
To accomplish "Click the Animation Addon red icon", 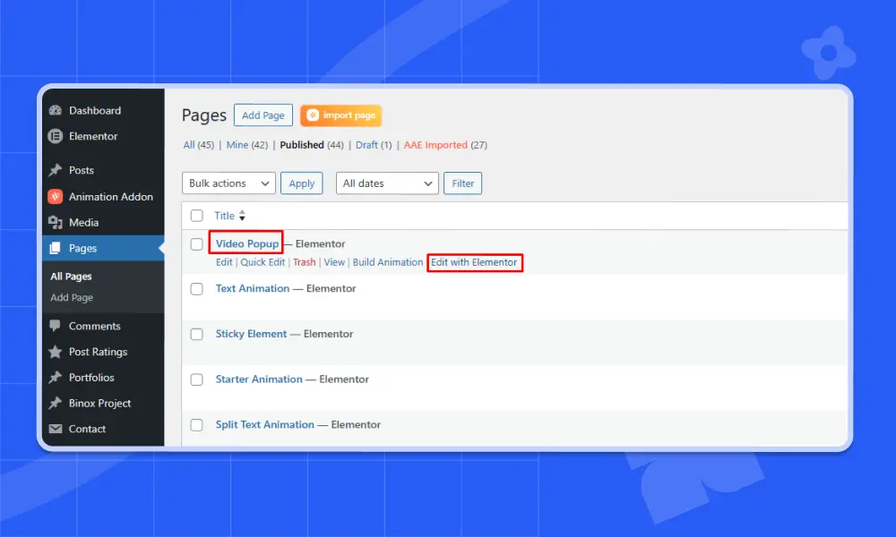I will pyautogui.click(x=56, y=196).
